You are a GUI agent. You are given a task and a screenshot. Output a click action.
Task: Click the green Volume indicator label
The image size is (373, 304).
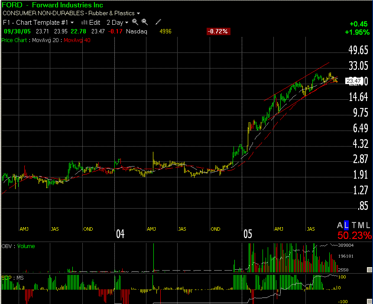click(x=26, y=246)
